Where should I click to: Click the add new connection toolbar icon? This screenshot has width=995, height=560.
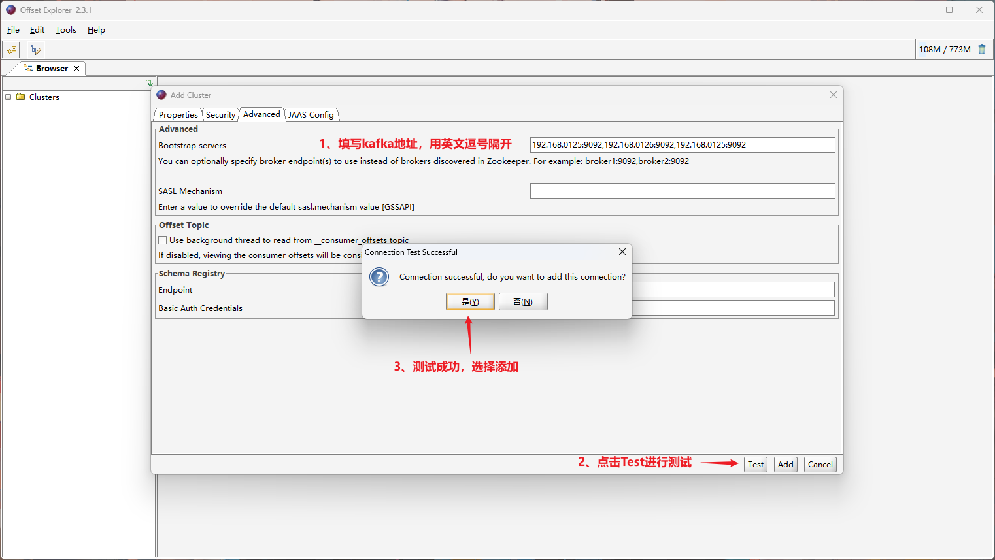click(11, 50)
